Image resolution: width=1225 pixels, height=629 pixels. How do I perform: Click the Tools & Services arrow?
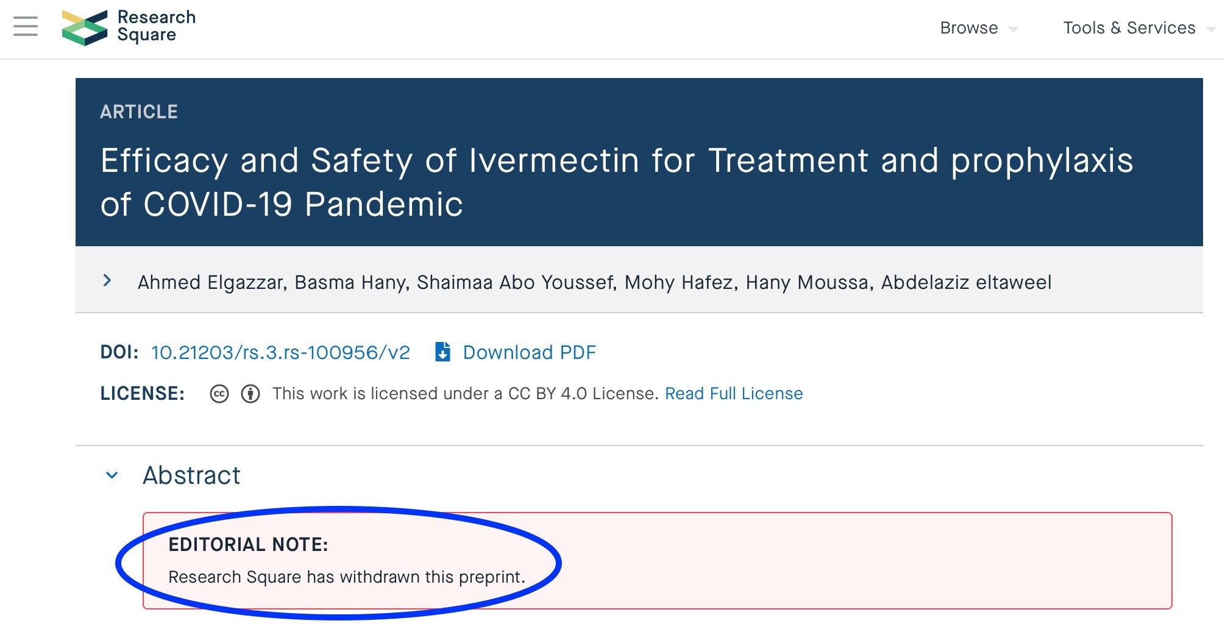1211,29
